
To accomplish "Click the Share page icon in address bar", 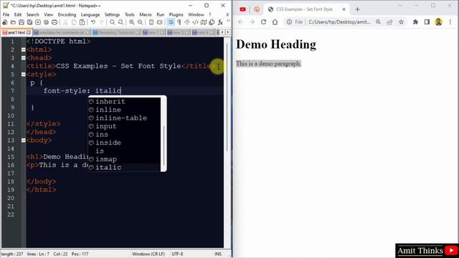I will click(x=389, y=22).
